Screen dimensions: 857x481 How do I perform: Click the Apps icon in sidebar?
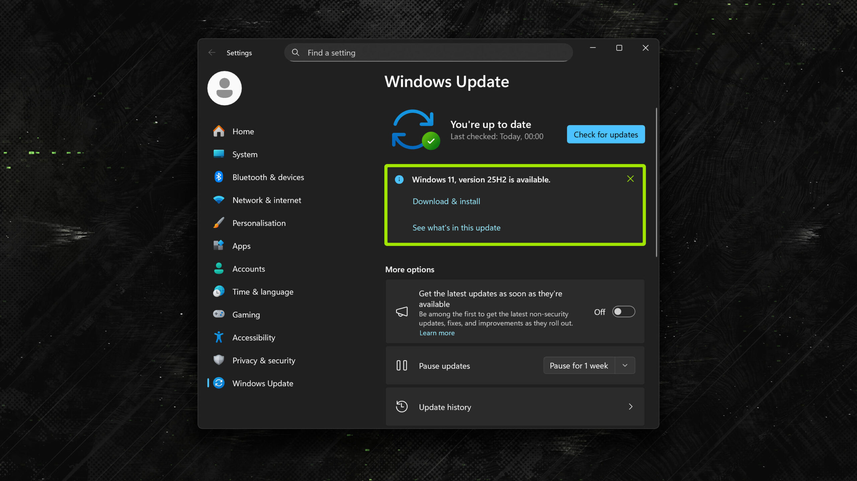pos(219,245)
